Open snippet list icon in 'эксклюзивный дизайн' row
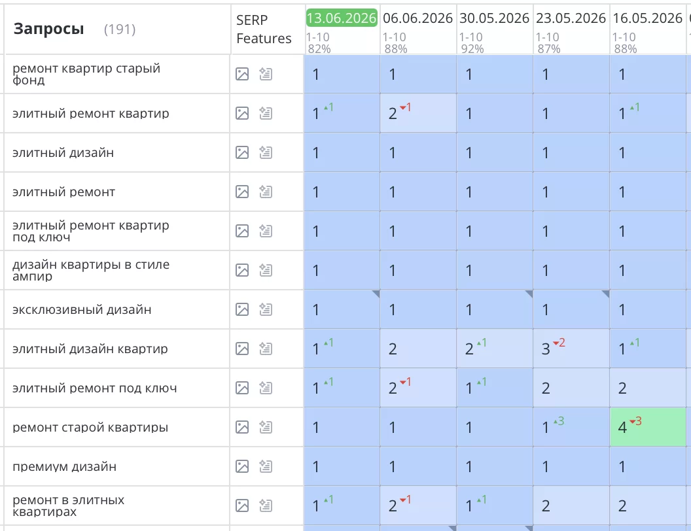The image size is (691, 531). point(266,309)
